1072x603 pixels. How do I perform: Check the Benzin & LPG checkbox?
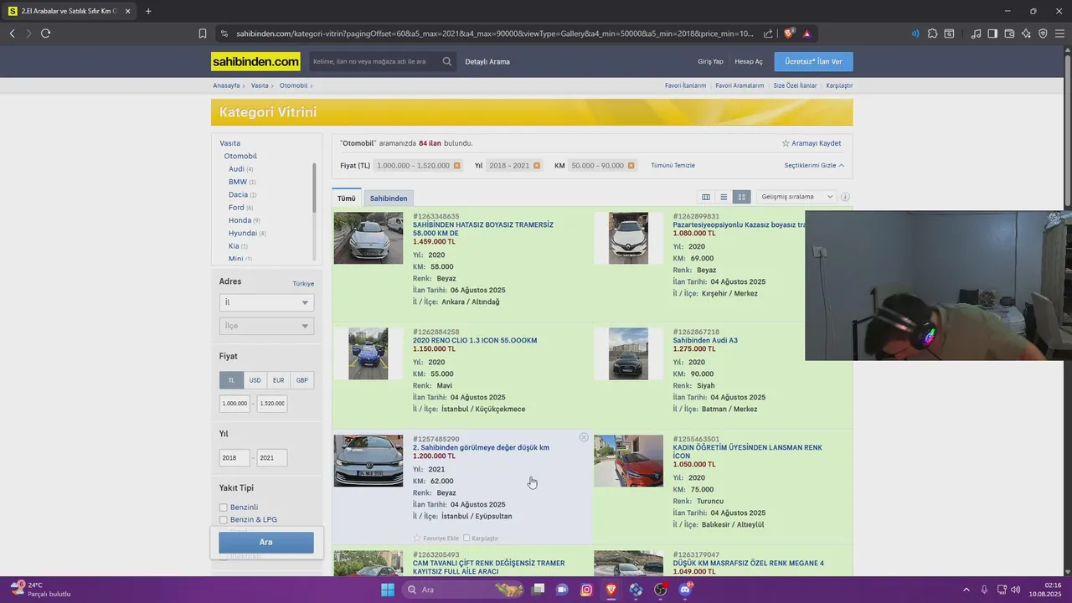click(x=224, y=520)
